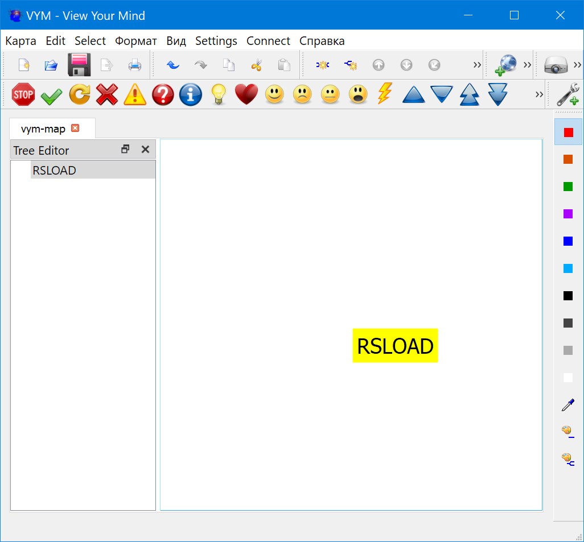Click the Print icon in toolbar
This screenshot has width=584, height=542.
click(134, 65)
